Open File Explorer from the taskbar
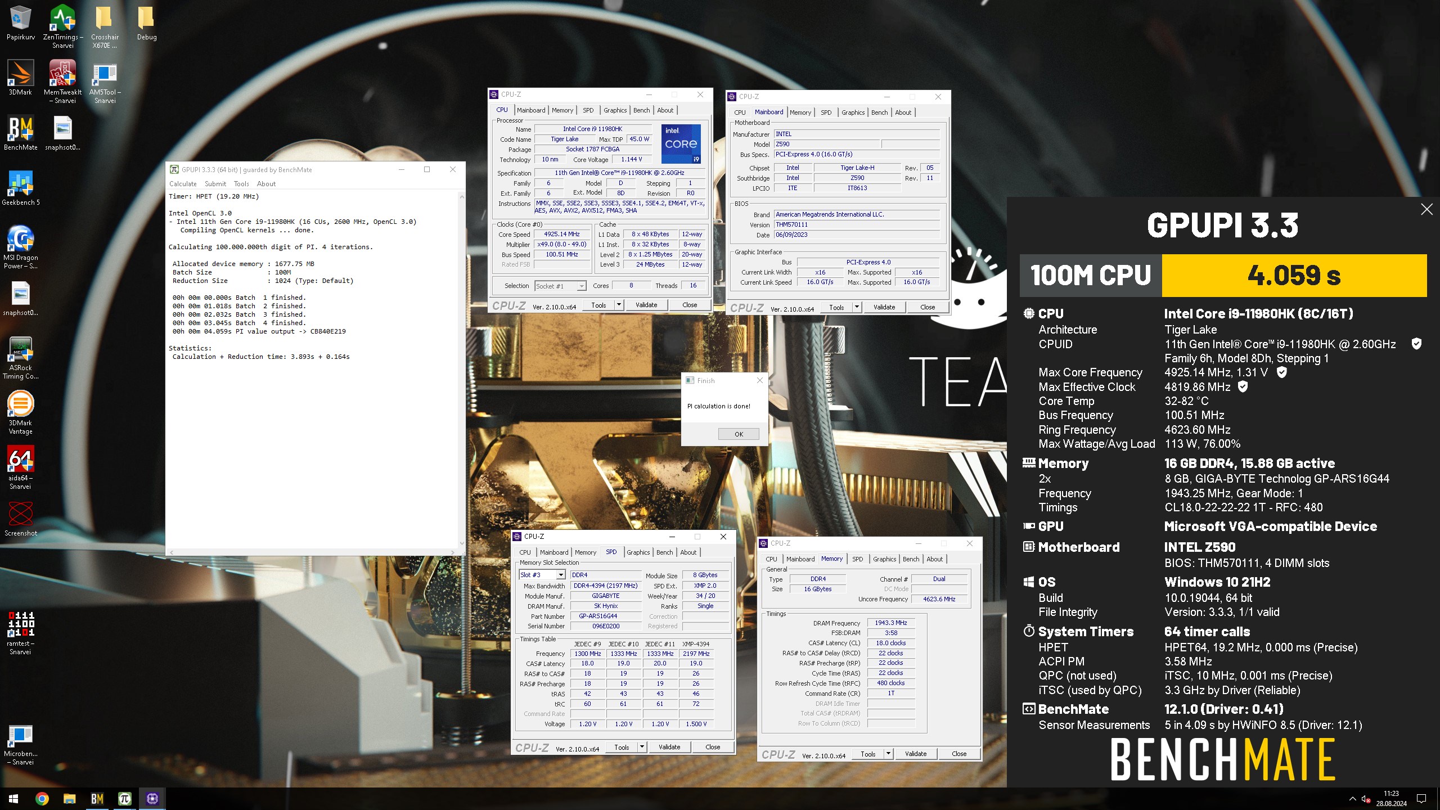Screen dimensions: 1440x810 point(69,798)
